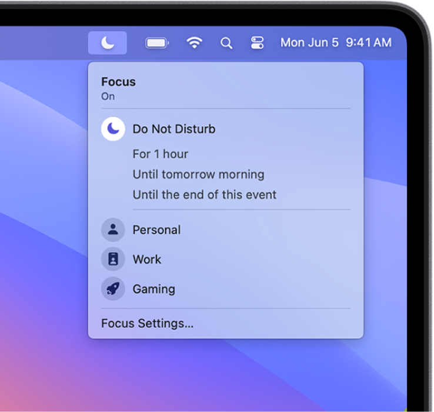The image size is (434, 412).
Task: Click the Focus moon icon in menu bar
Action: (108, 43)
